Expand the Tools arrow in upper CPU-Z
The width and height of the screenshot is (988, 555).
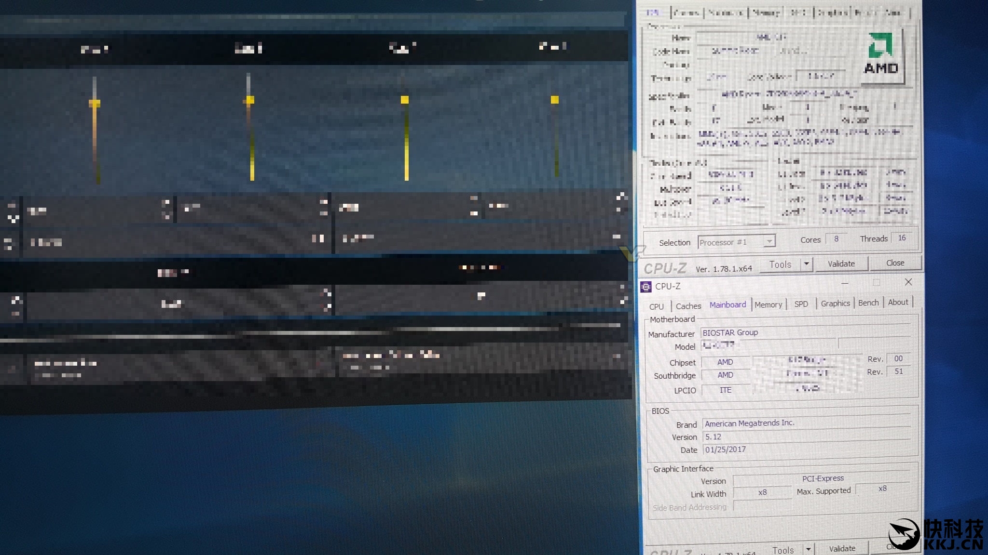(x=806, y=264)
